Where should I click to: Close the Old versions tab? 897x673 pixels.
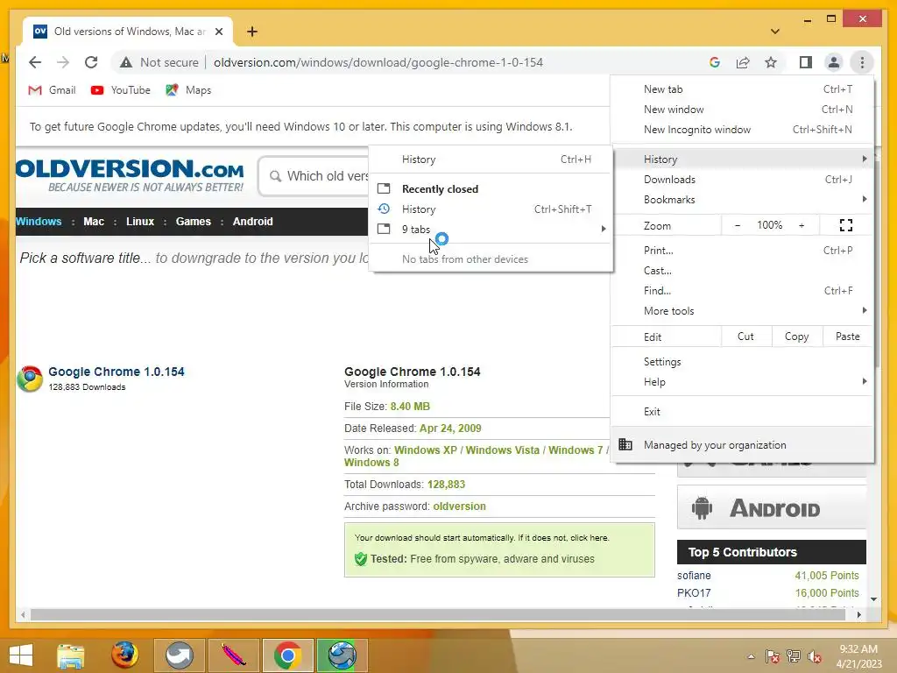(218, 32)
